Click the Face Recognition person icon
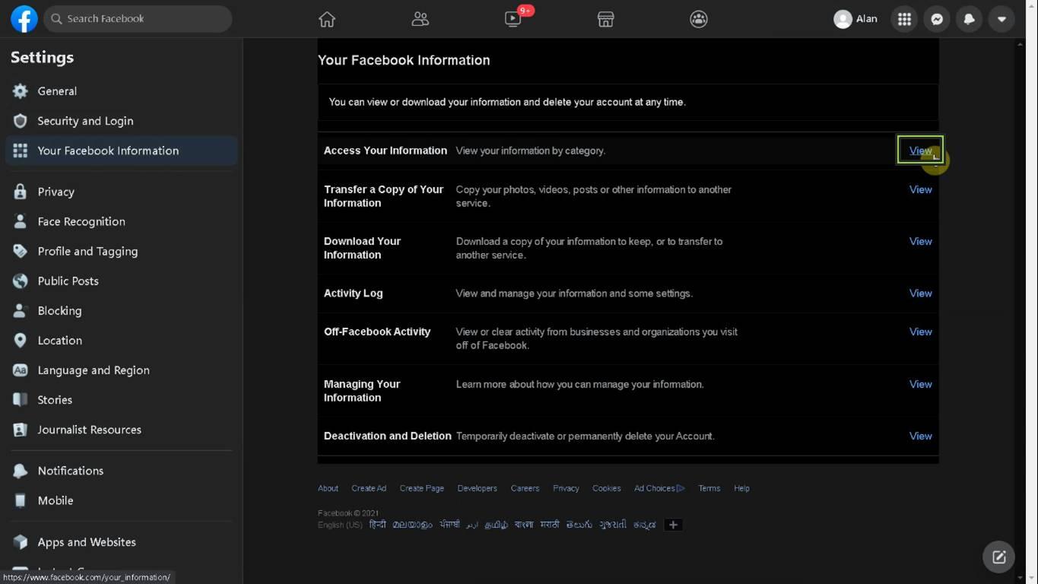 point(21,221)
